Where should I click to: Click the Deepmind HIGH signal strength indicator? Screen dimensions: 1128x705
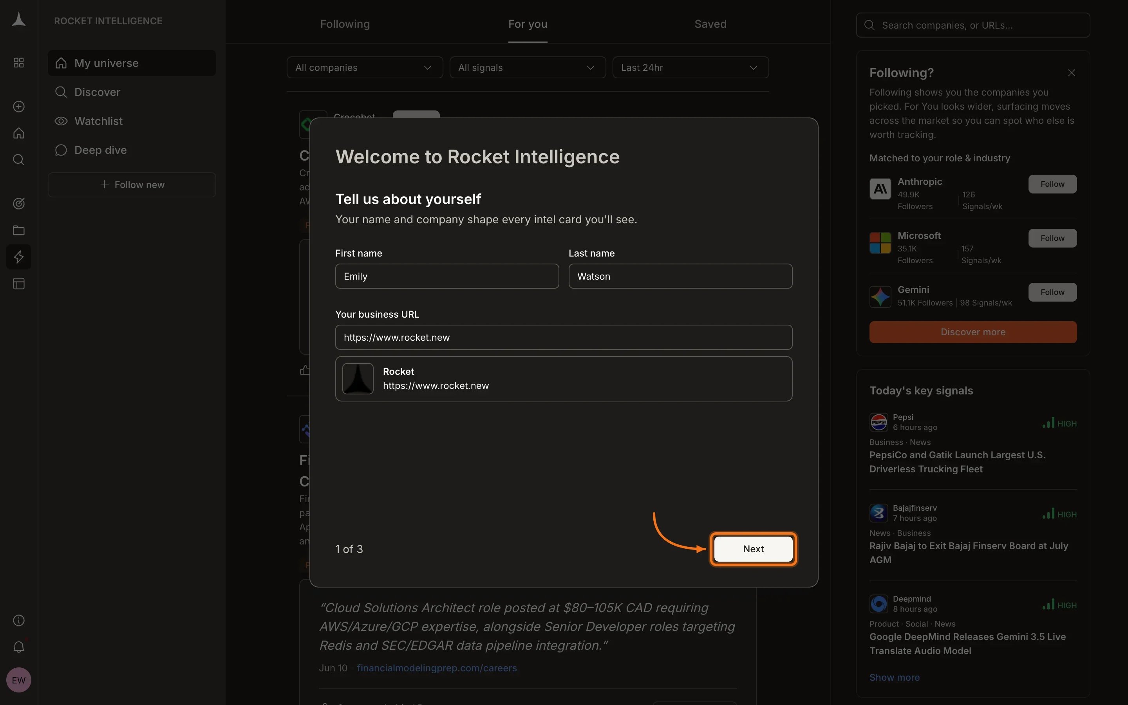(x=1059, y=605)
